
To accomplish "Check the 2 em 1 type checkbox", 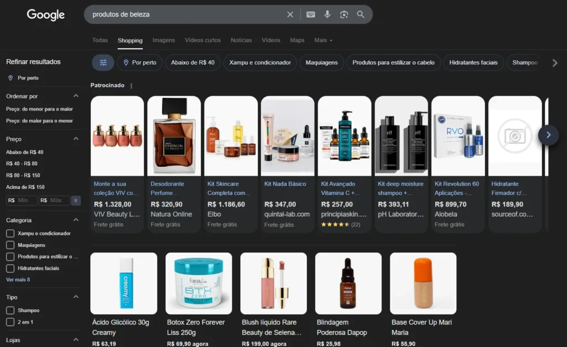I will coord(10,322).
